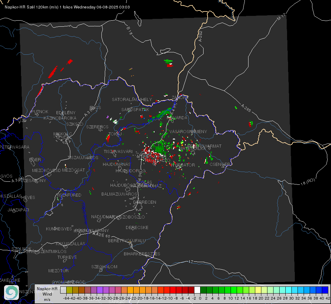Select the B 18 road label
Image resolution: width=331 pixels, height=304 pixels.
(x=129, y=31)
